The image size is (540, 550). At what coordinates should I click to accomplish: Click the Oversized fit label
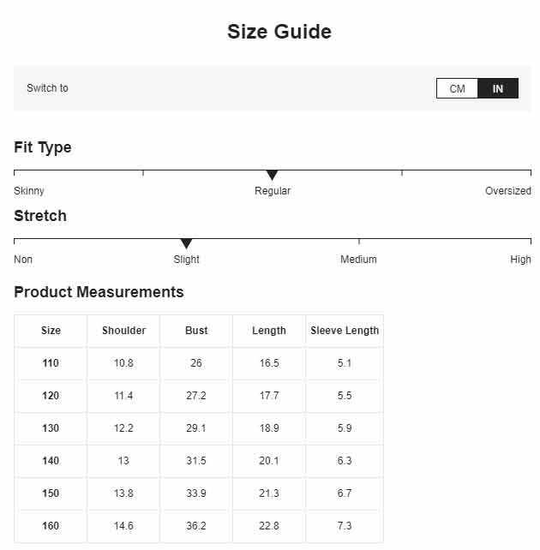tap(507, 191)
